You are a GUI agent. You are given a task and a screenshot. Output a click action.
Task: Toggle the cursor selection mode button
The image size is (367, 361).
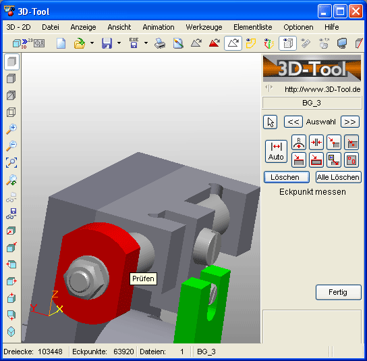coord(270,122)
